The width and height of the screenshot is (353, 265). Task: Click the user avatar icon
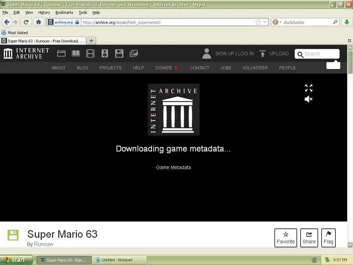[x=207, y=53]
